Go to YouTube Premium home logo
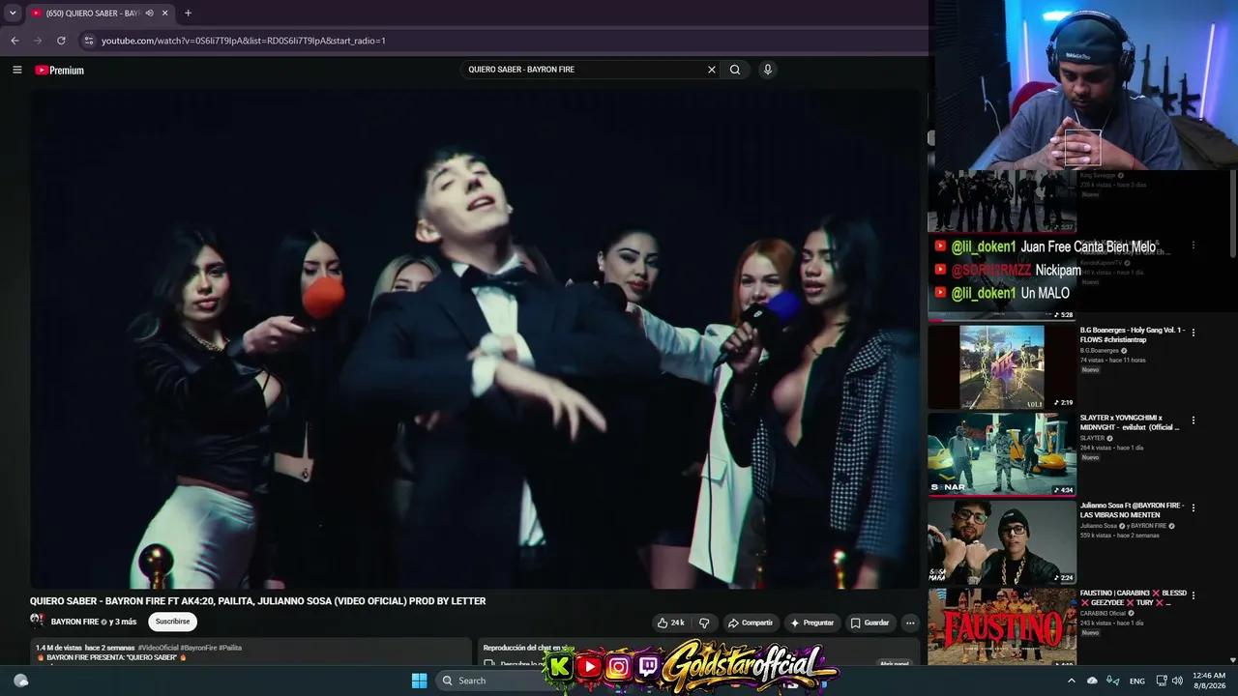The width and height of the screenshot is (1238, 696). pos(60,70)
